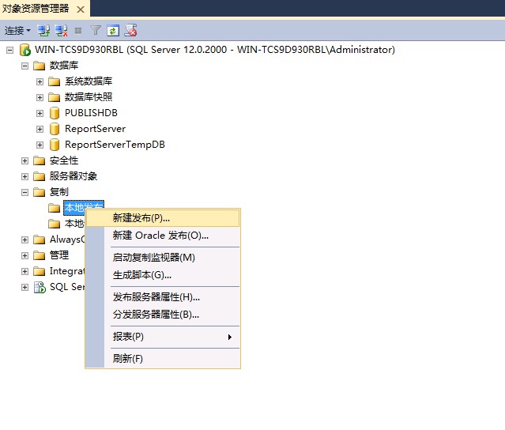
Task: Click the WIN-TCS9D930RBL server node icon
Action: (x=25, y=50)
